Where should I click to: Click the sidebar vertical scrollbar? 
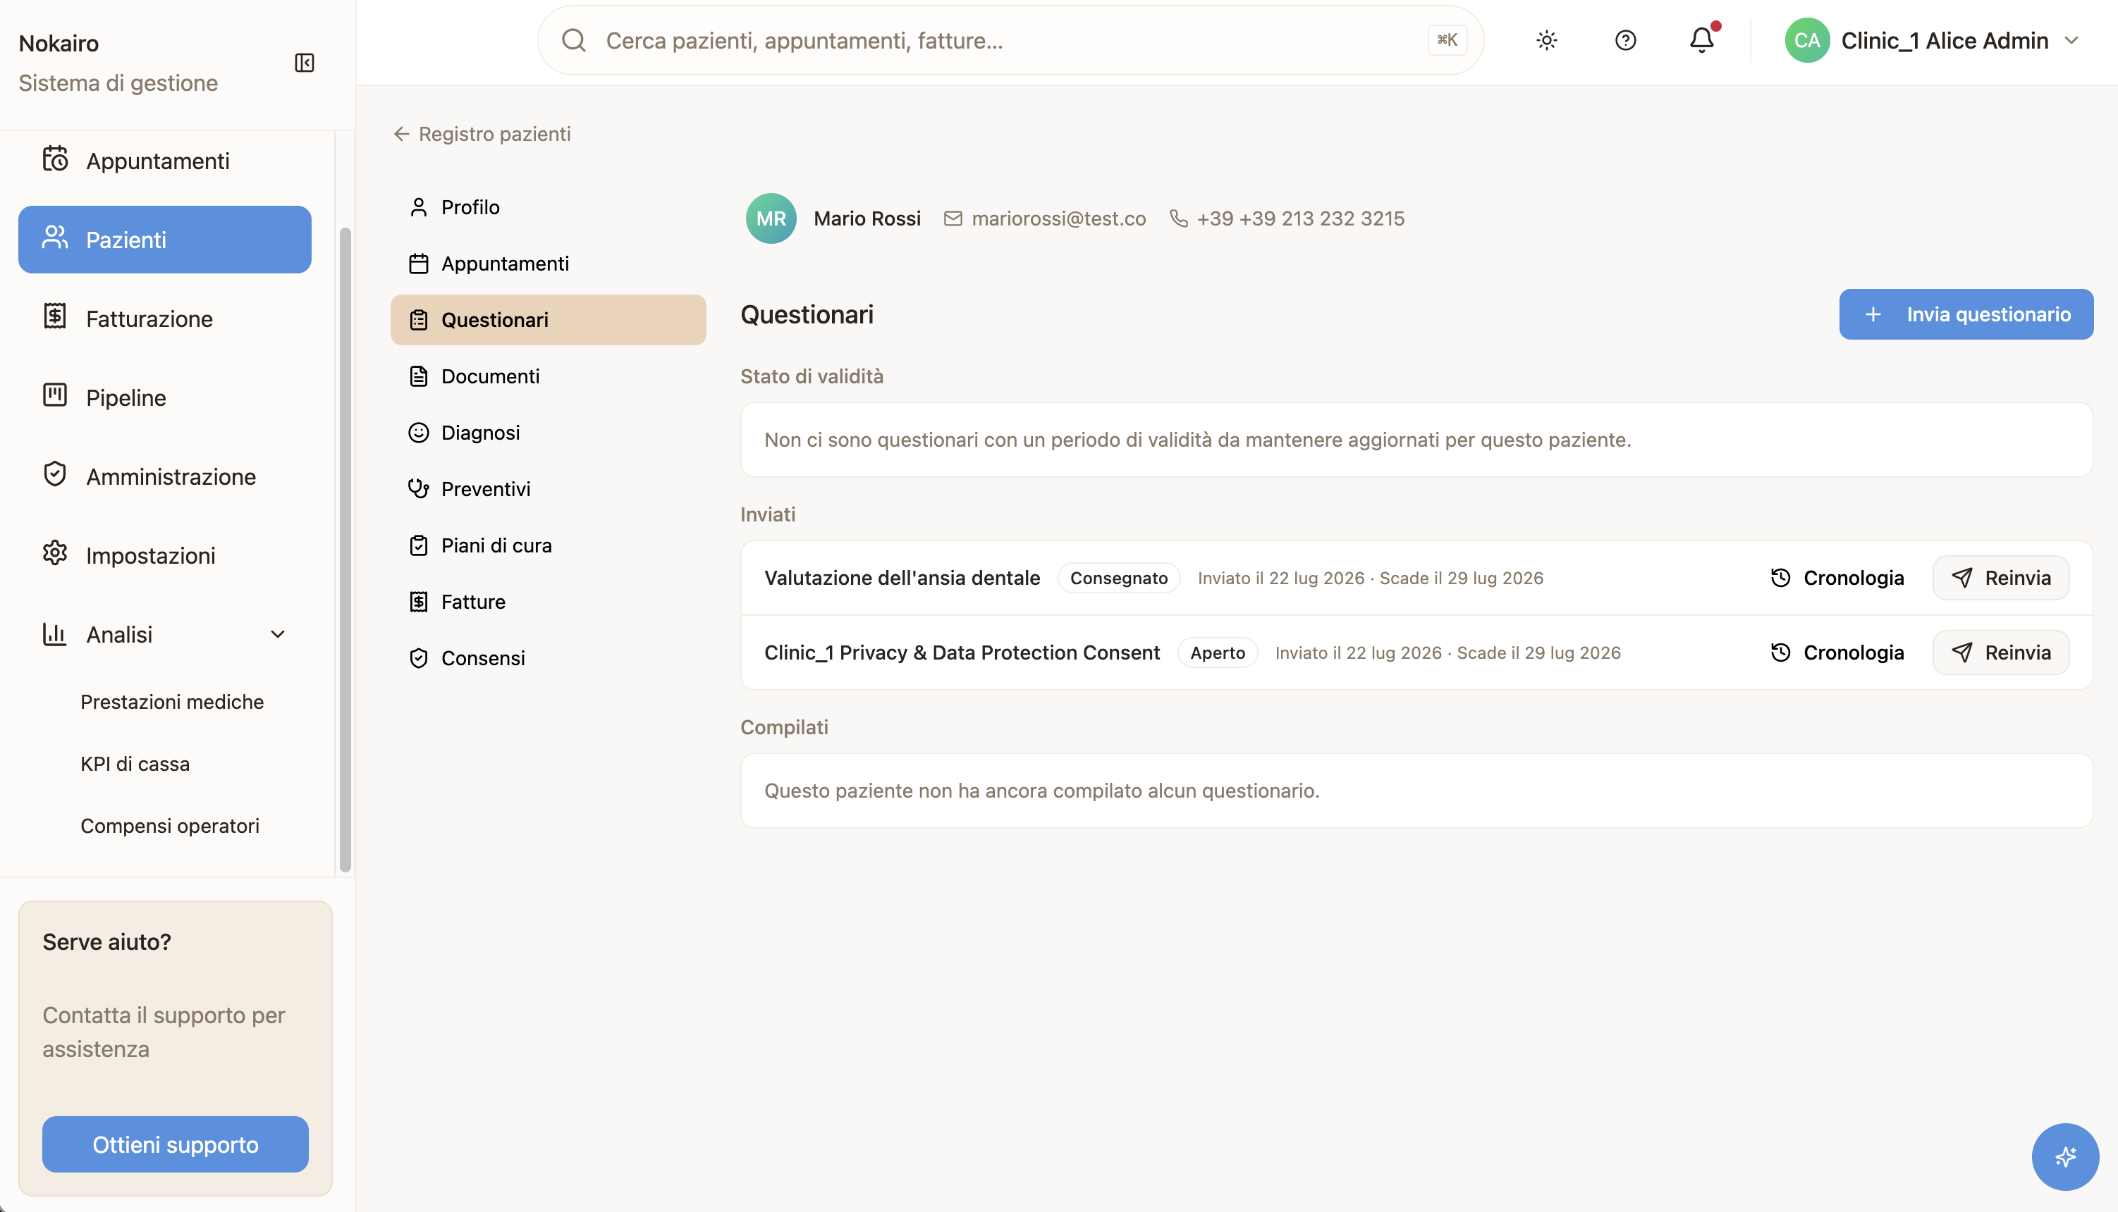coord(345,550)
